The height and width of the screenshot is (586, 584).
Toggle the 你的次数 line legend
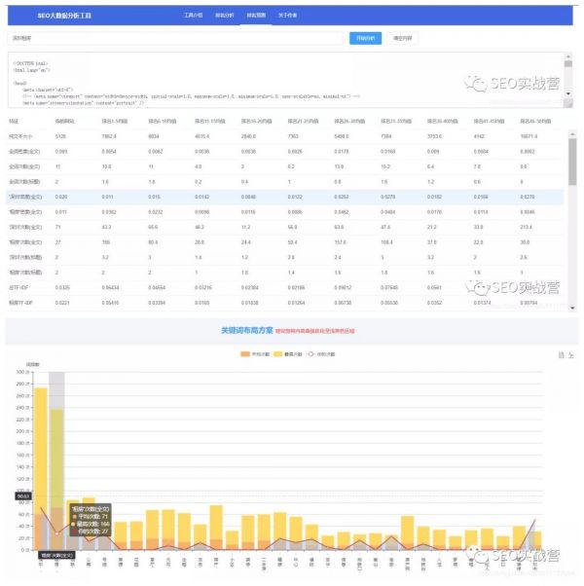[x=326, y=351]
